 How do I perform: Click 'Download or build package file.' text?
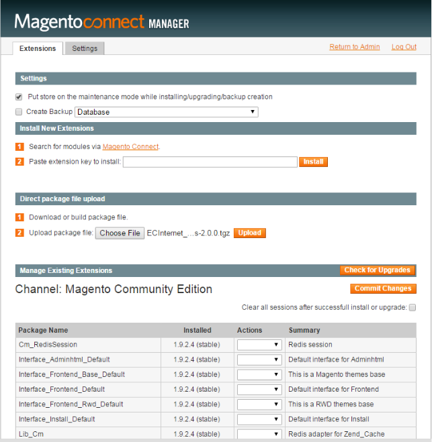pos(79,217)
